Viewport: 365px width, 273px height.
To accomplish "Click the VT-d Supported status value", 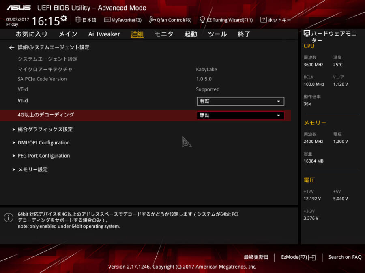I will pyautogui.click(x=208, y=89).
